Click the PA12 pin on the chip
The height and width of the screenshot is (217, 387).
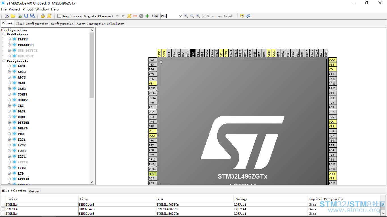tap(333, 79)
